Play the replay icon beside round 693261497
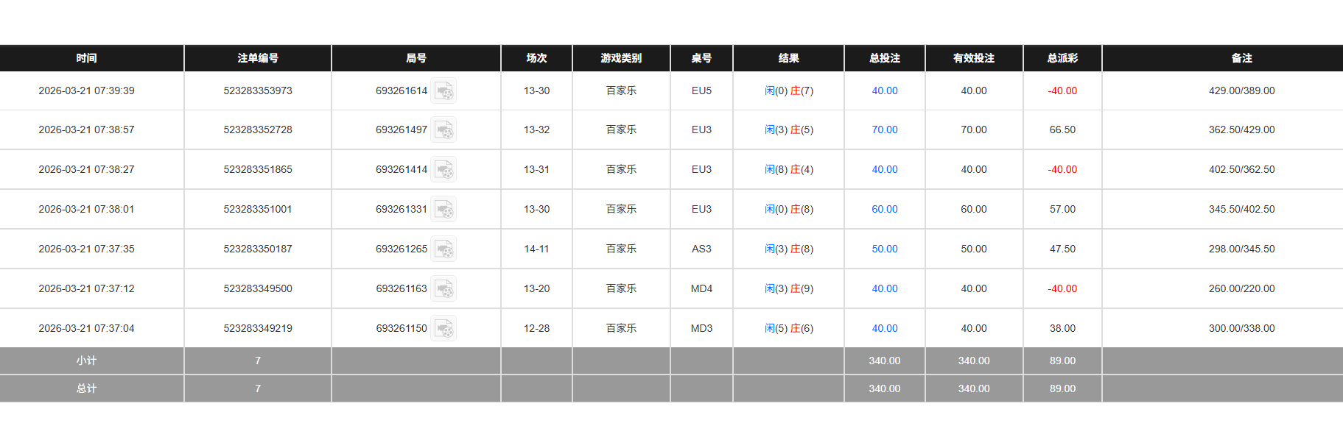 [x=443, y=129]
